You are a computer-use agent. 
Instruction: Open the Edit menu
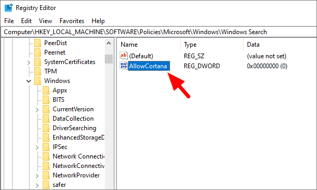26,21
